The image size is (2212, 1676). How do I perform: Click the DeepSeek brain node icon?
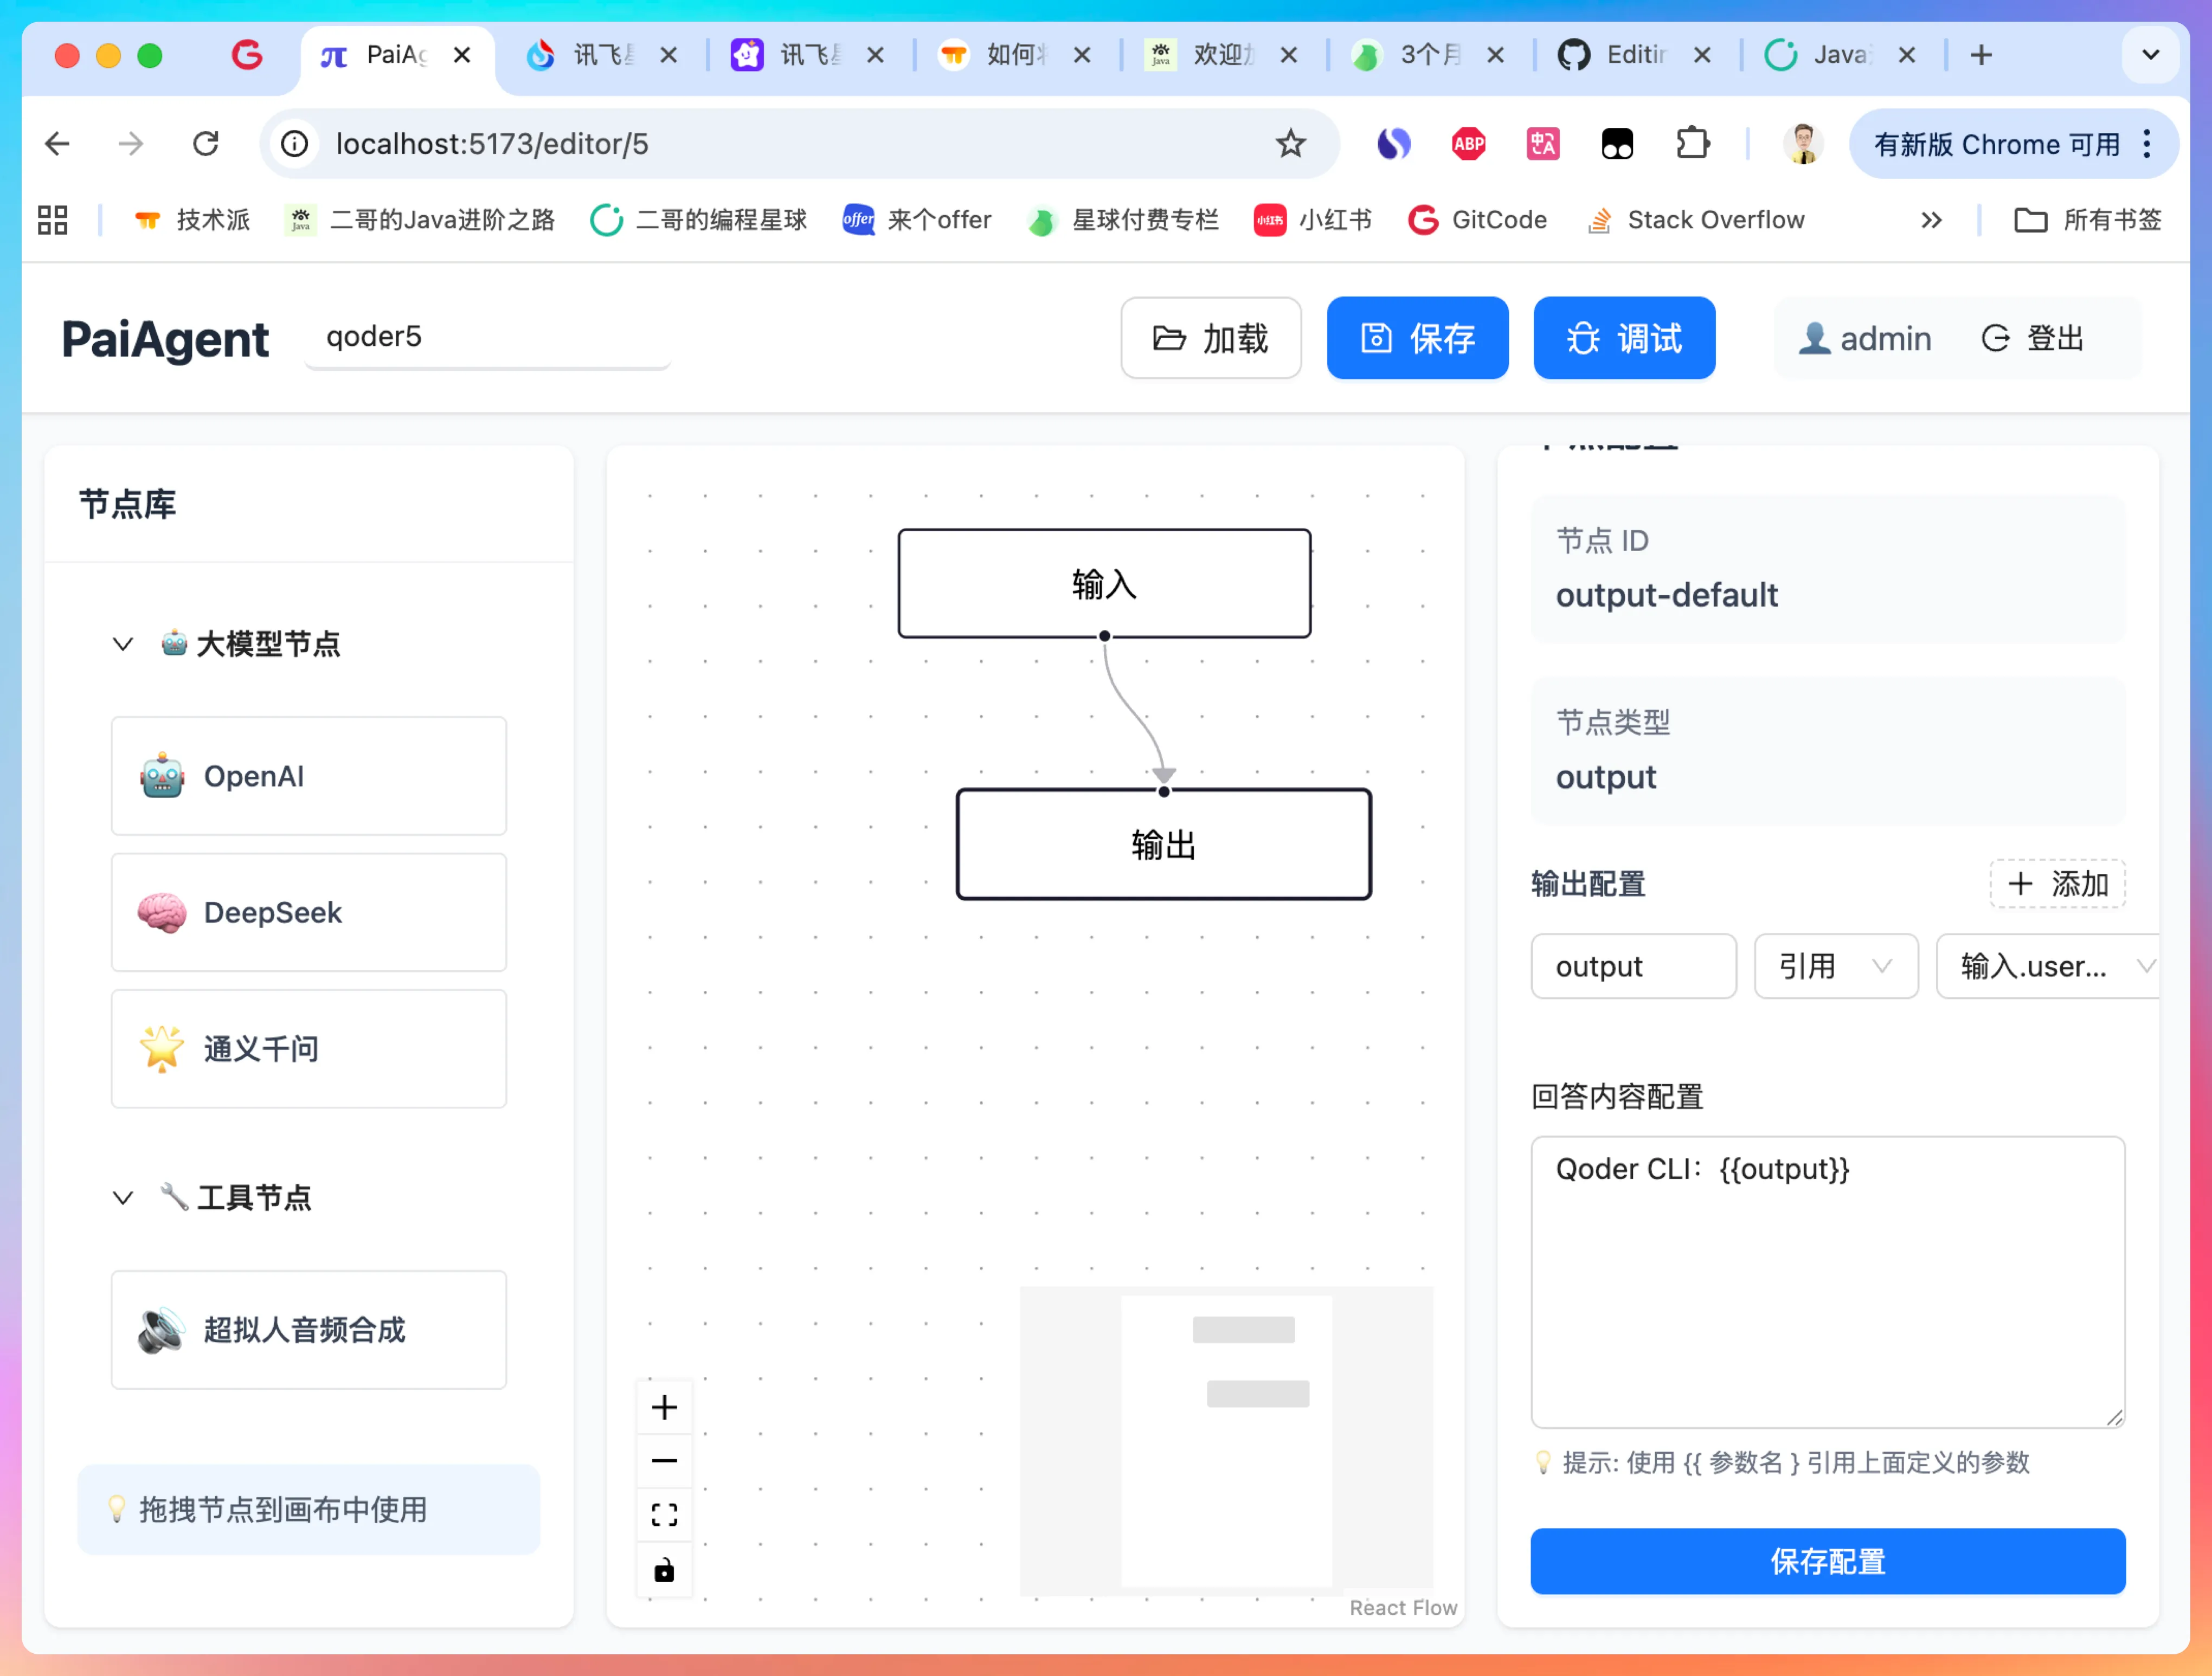[162, 912]
